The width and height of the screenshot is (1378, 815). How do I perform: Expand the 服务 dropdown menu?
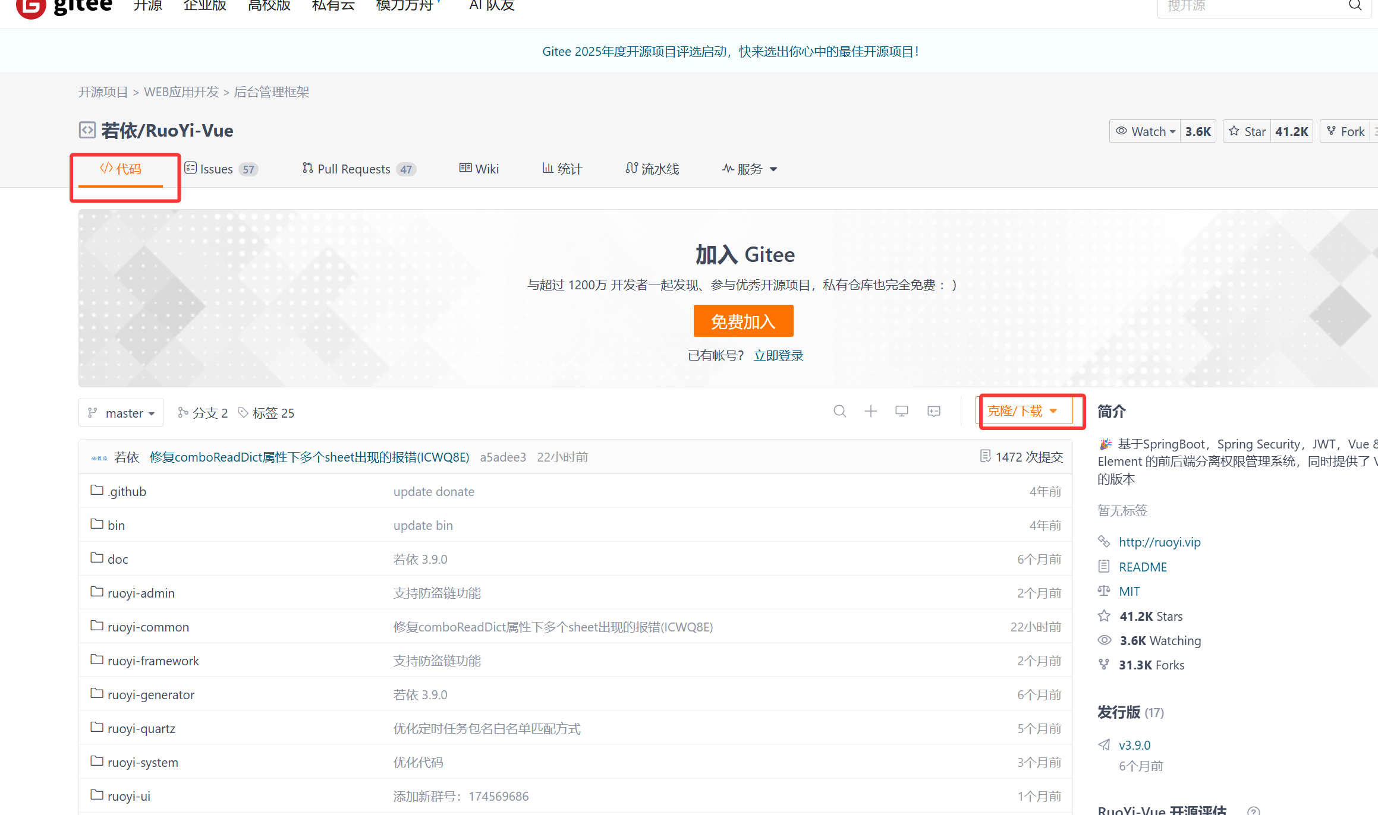coord(749,169)
